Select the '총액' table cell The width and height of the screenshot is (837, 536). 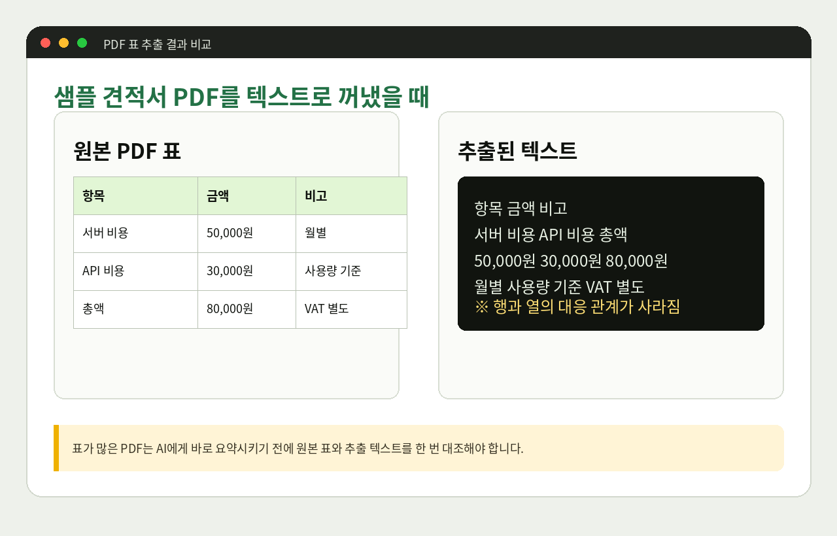click(x=135, y=309)
